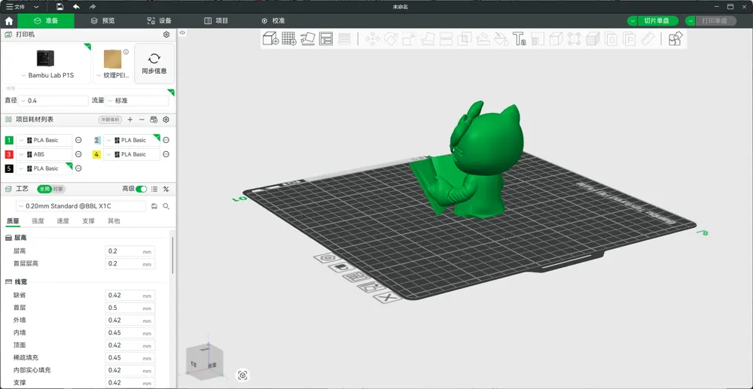
Task: Click the plus icon to add filament
Action: tap(130, 120)
